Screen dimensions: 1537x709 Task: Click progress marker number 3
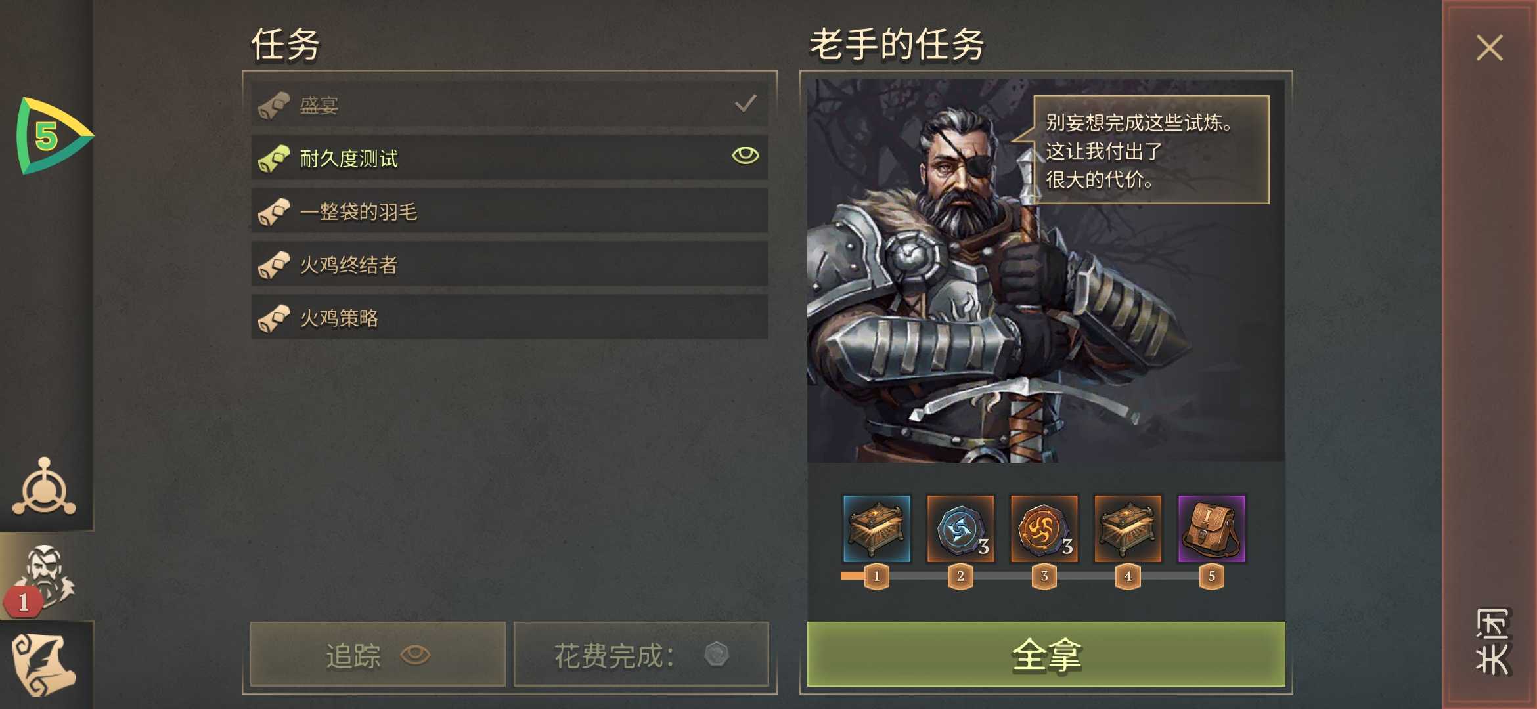[1044, 576]
